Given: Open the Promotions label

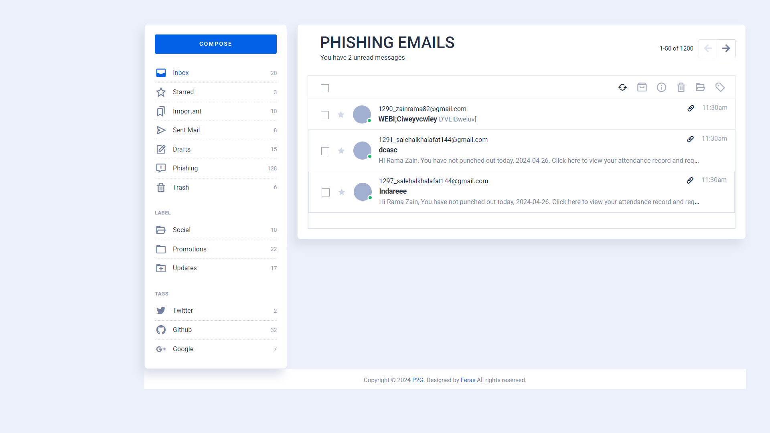Looking at the screenshot, I should (189, 249).
